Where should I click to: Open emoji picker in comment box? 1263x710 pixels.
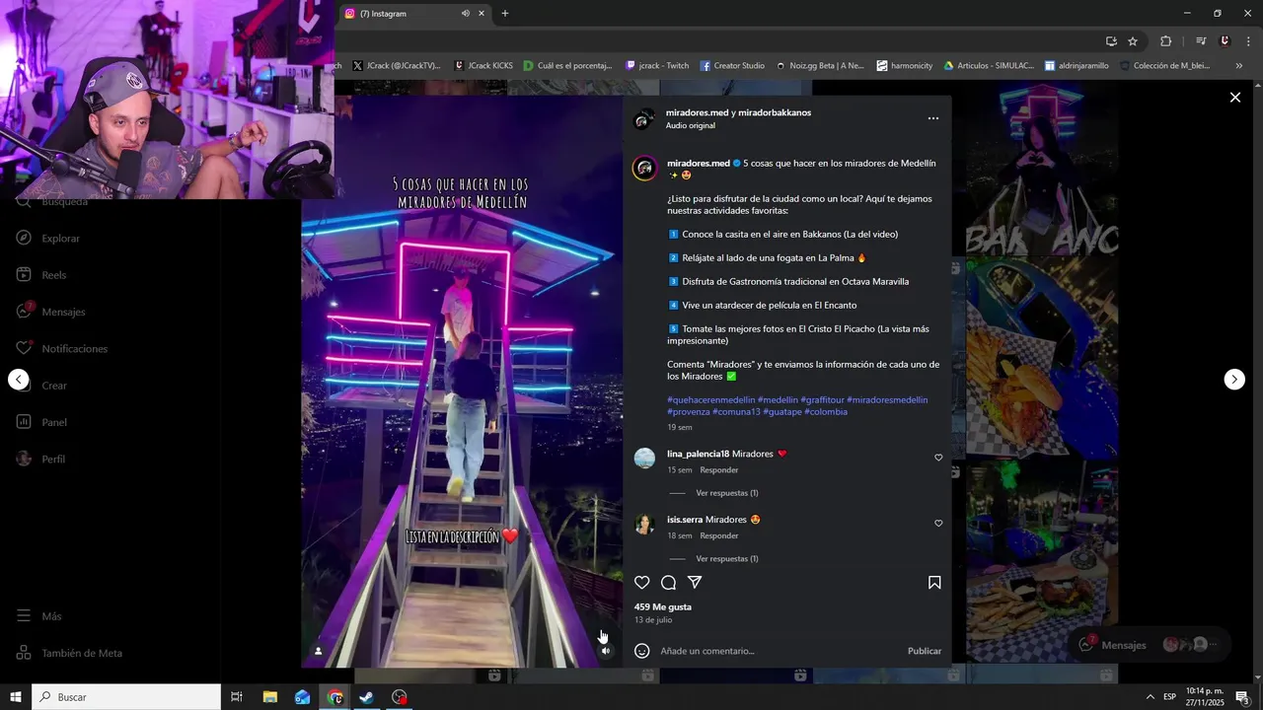click(642, 651)
